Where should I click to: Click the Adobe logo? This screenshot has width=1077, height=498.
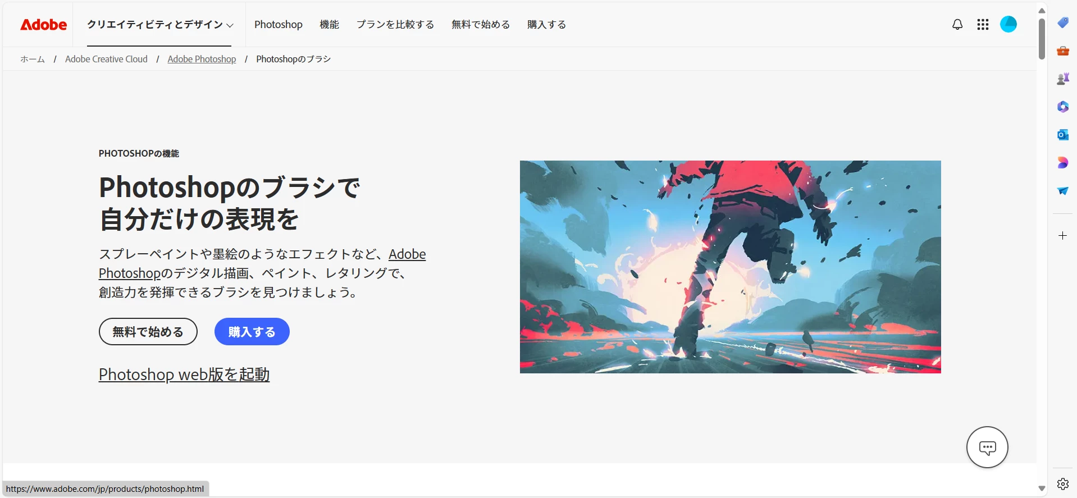tap(43, 25)
